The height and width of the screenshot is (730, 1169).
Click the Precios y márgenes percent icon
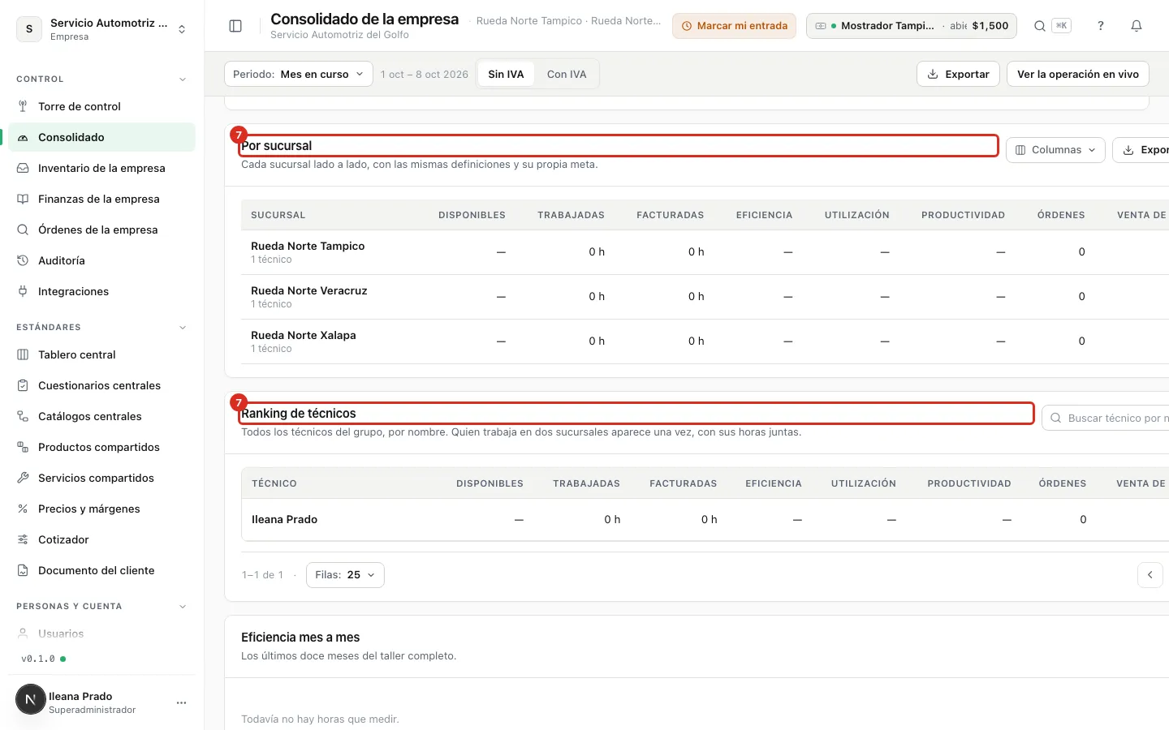pos(23,509)
